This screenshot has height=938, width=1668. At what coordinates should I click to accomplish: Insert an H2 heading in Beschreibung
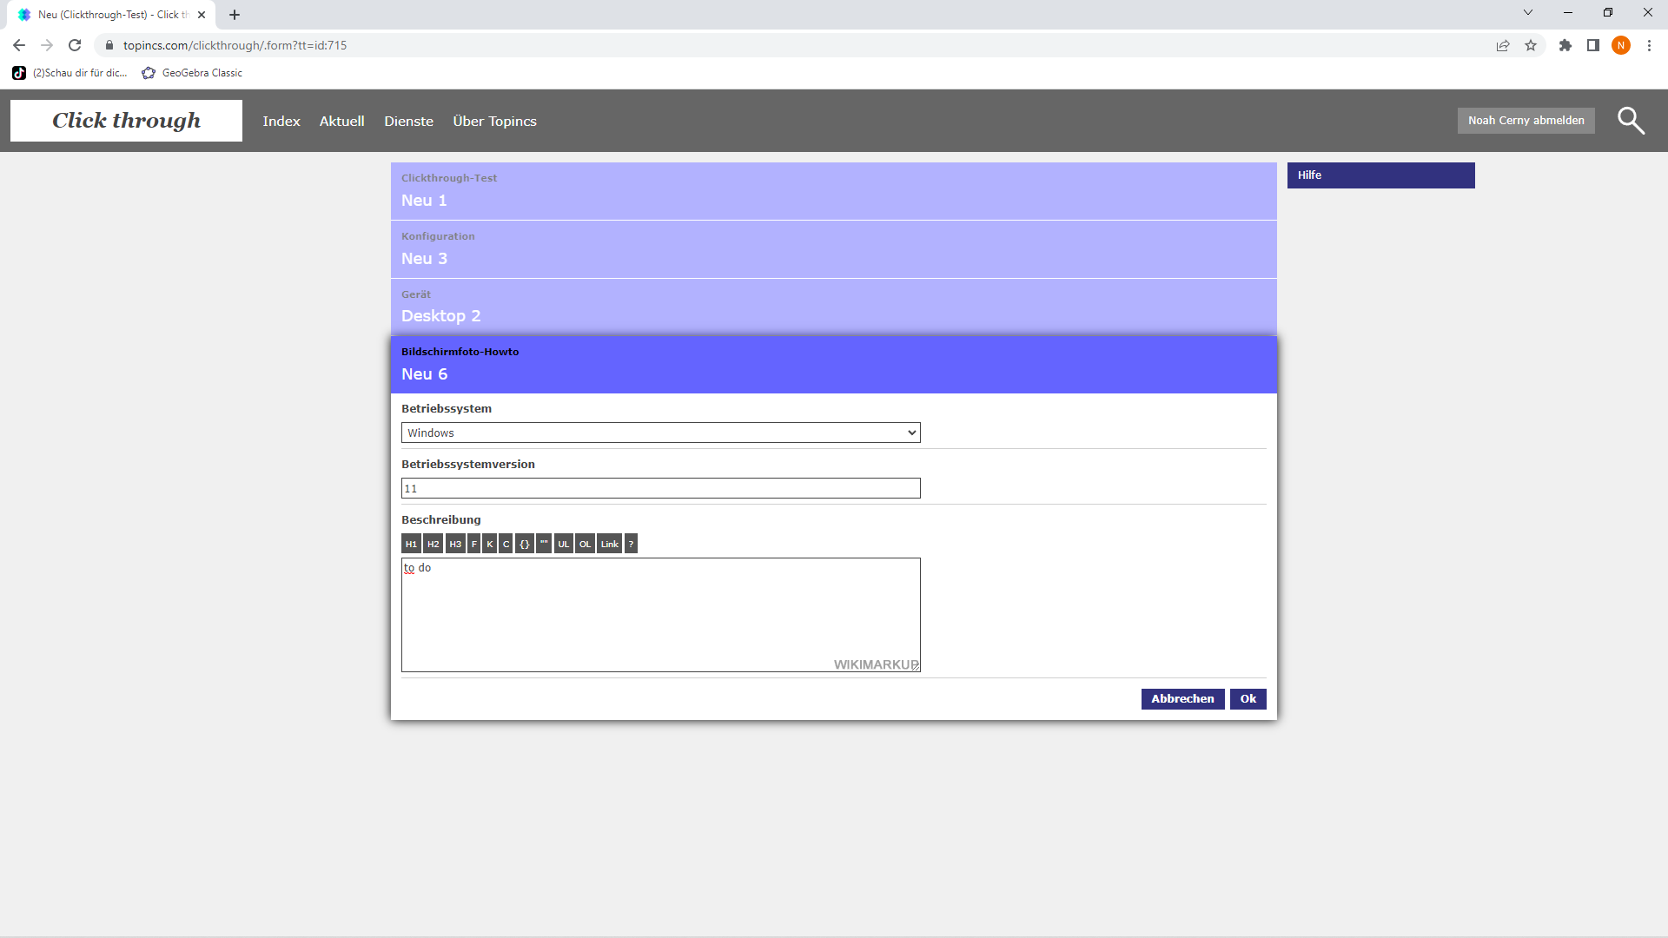click(433, 544)
